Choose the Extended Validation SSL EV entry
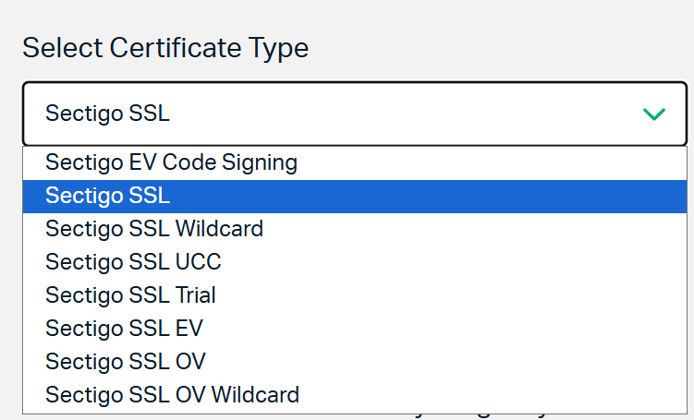This screenshot has height=420, width=694. click(124, 329)
